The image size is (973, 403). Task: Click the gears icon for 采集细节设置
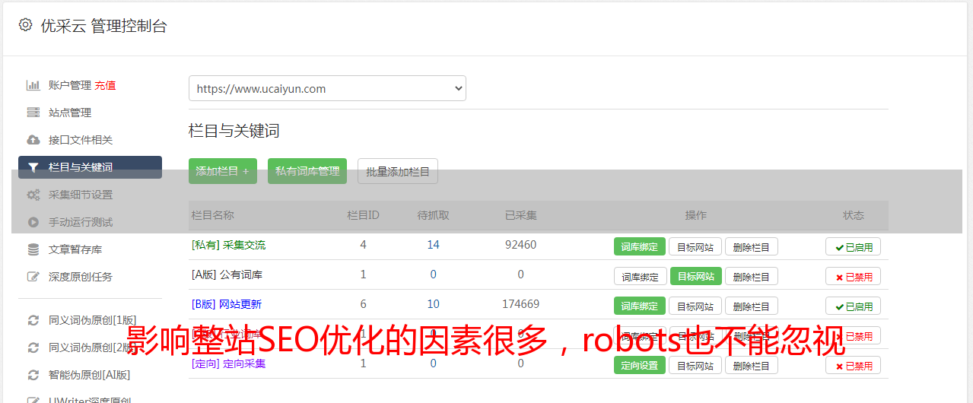click(33, 195)
